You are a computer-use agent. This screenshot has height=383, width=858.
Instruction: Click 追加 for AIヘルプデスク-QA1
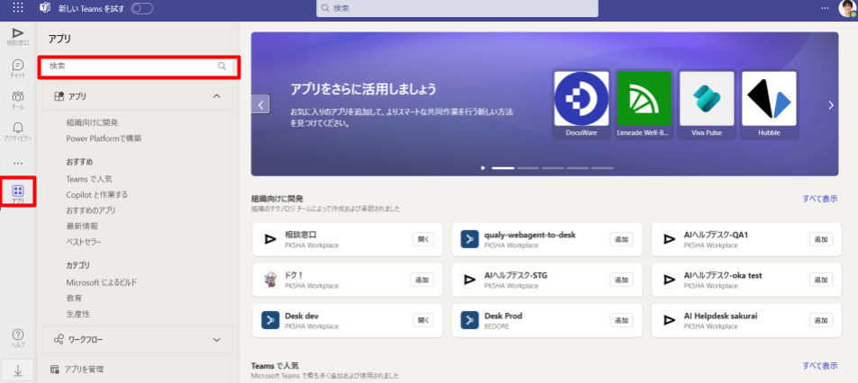(x=821, y=239)
